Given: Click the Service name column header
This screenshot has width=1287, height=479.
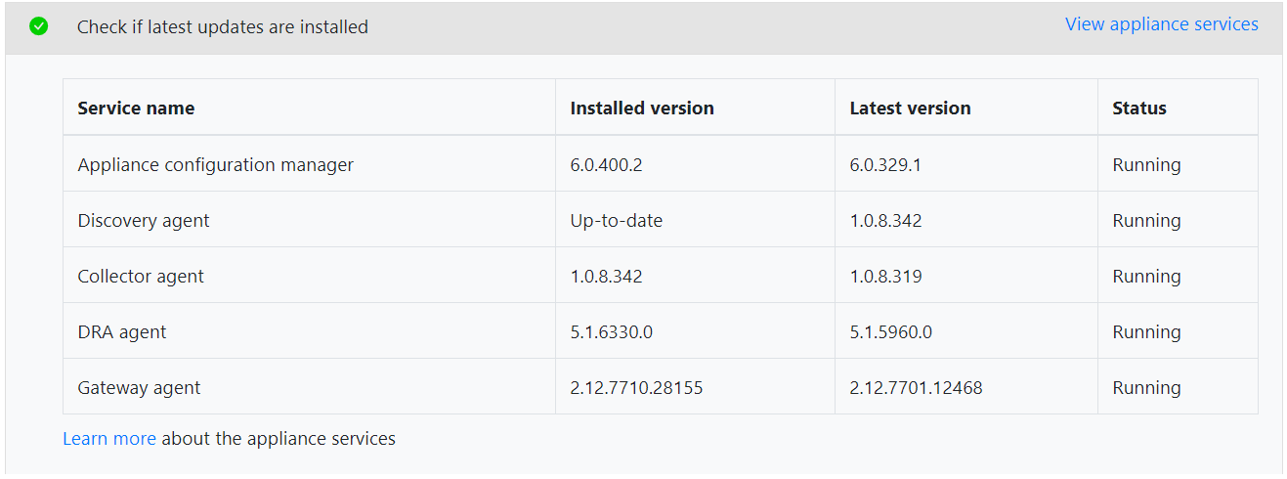Looking at the screenshot, I should coord(136,109).
